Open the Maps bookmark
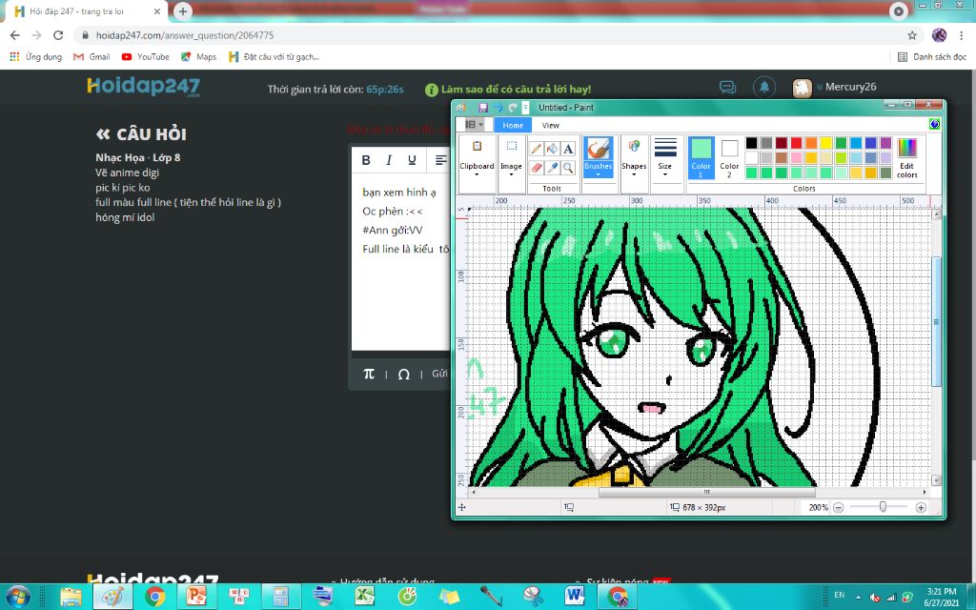The width and height of the screenshot is (976, 610). [198, 56]
